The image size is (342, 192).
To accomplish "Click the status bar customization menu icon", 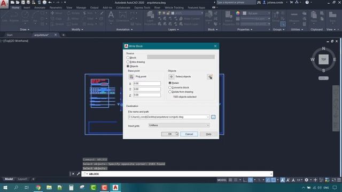I will [x=339, y=180].
